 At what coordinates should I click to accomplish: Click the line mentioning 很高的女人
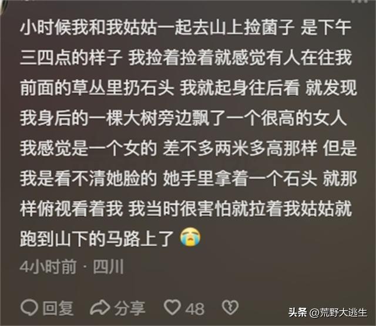(183, 118)
